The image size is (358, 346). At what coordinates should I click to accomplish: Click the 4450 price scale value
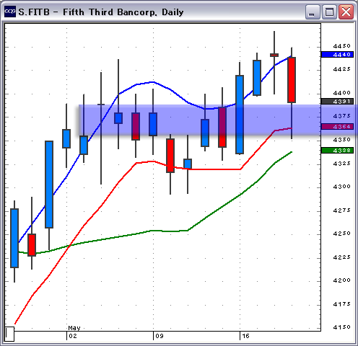(x=341, y=46)
